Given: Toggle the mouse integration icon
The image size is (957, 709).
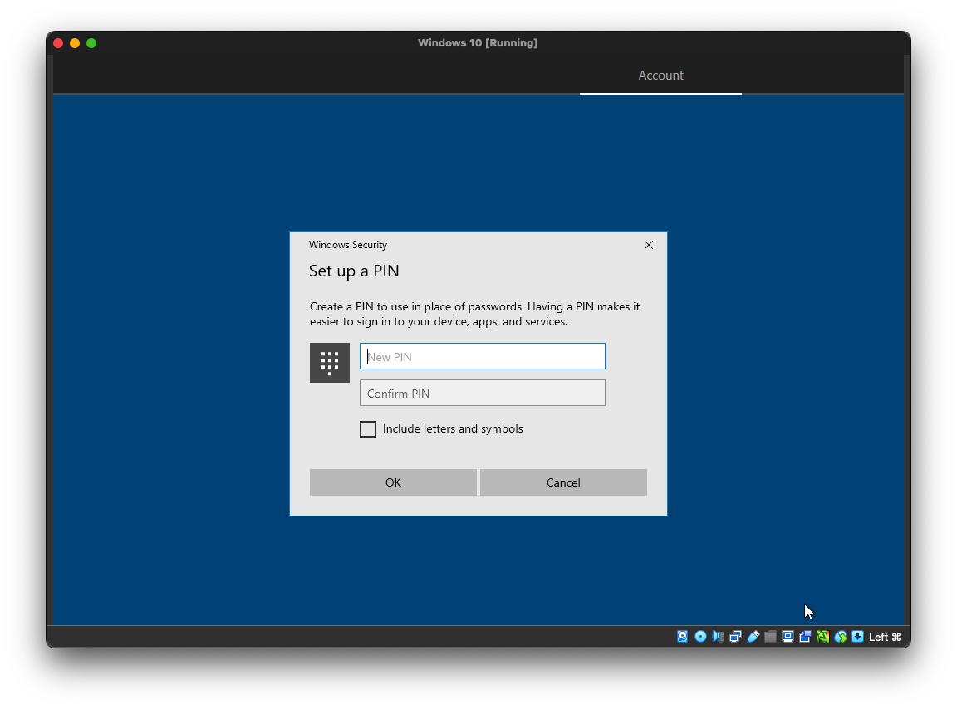Looking at the screenshot, I should (840, 637).
